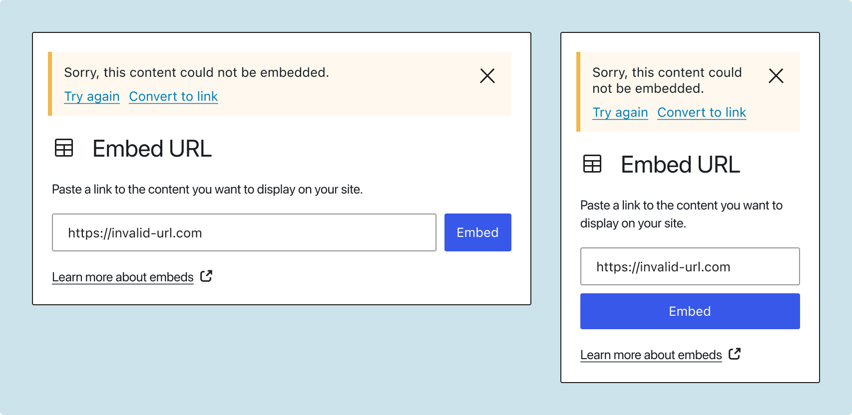This screenshot has height=415, width=852.
Task: Select Convert to link in the narrow panel
Action: [x=701, y=112]
